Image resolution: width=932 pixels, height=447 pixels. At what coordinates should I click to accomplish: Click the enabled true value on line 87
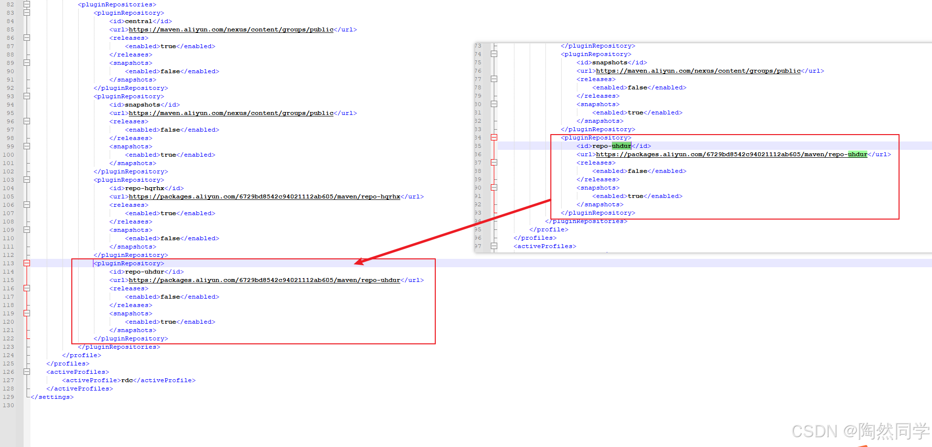(x=168, y=46)
